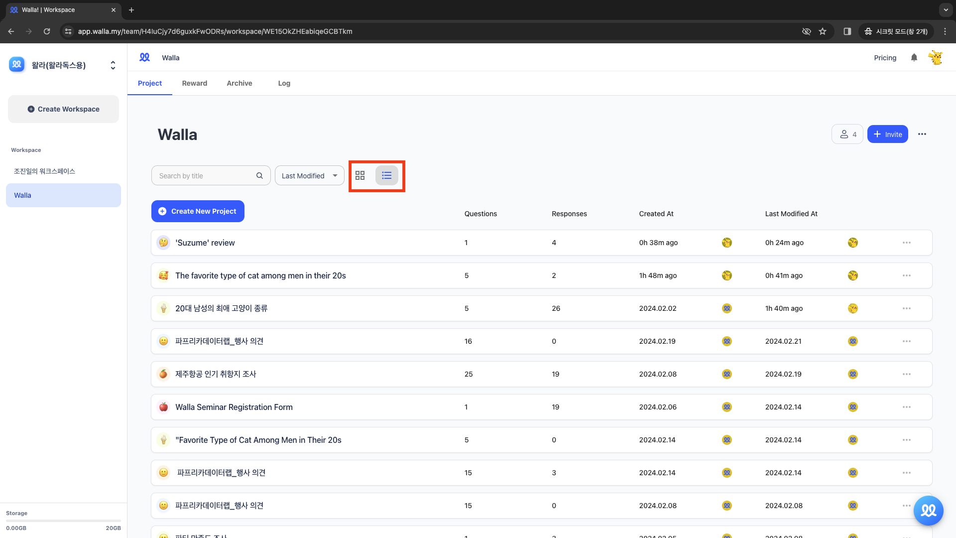956x538 pixels.
Task: Open notifications bell
Action: click(914, 58)
